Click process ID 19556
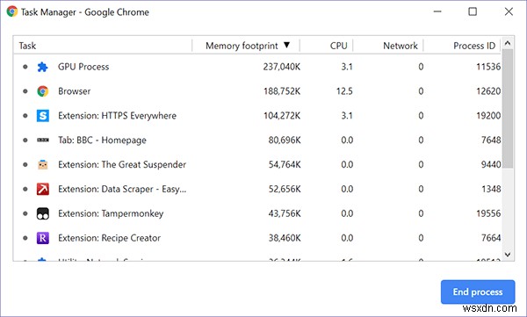Image resolution: width=527 pixels, height=317 pixels. 488,213
